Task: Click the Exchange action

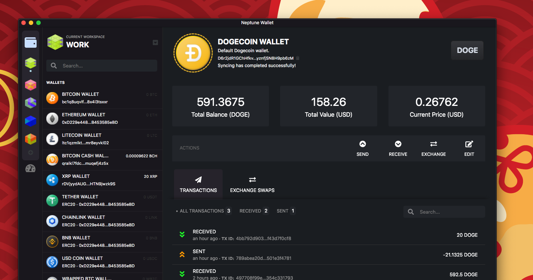Action: coord(433,148)
